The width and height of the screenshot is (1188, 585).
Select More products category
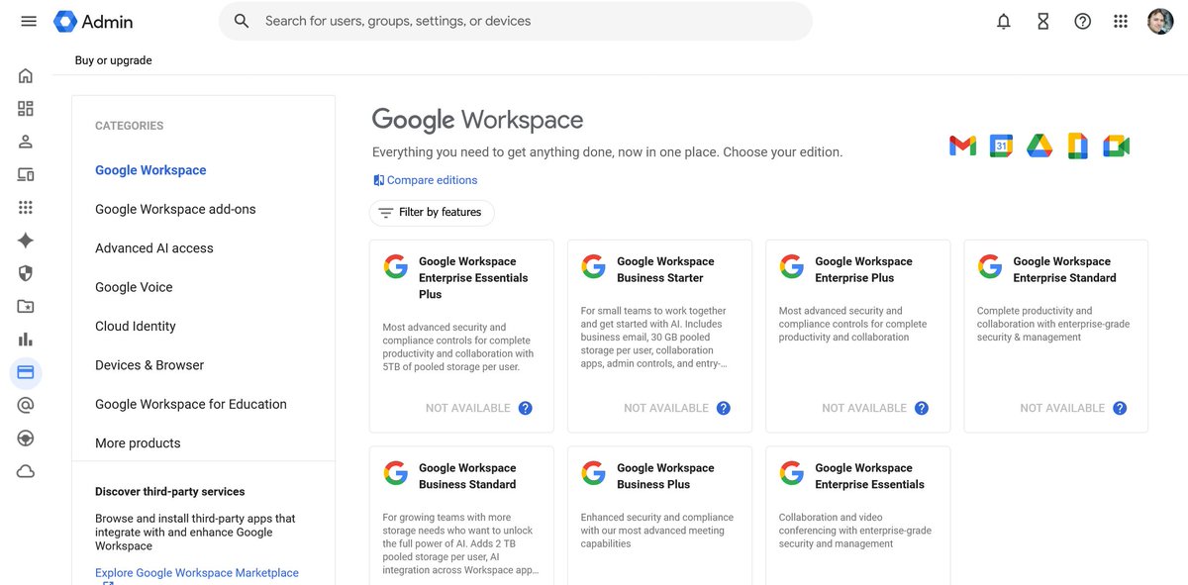tap(138, 443)
